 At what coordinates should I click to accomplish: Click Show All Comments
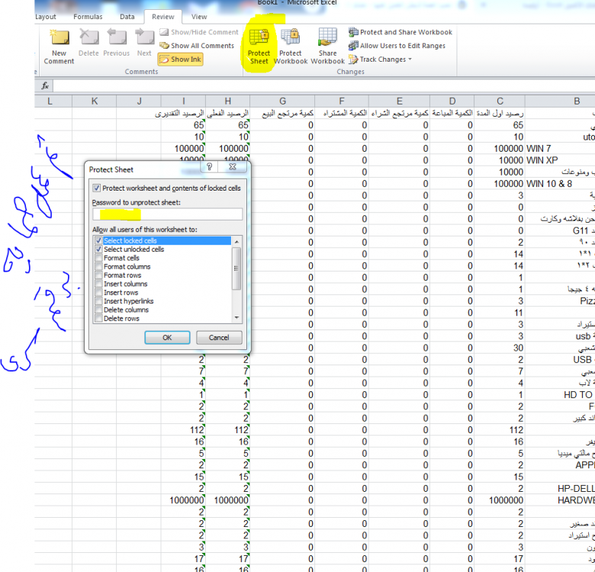click(x=197, y=46)
